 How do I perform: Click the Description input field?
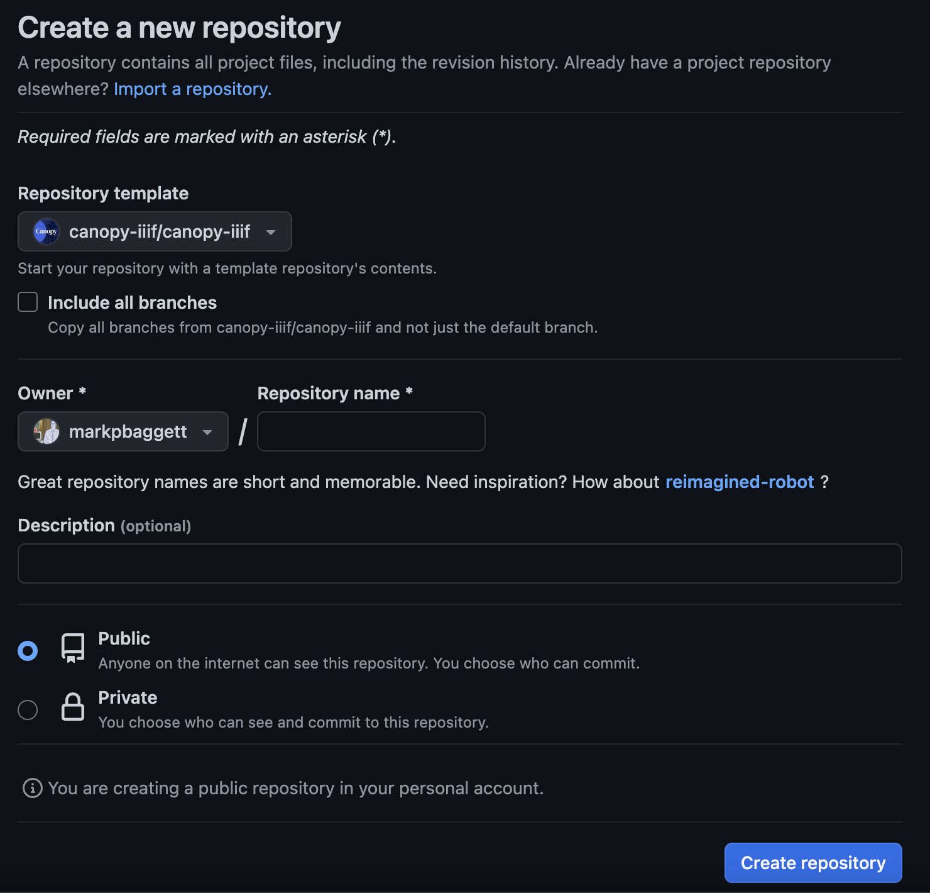tap(459, 563)
